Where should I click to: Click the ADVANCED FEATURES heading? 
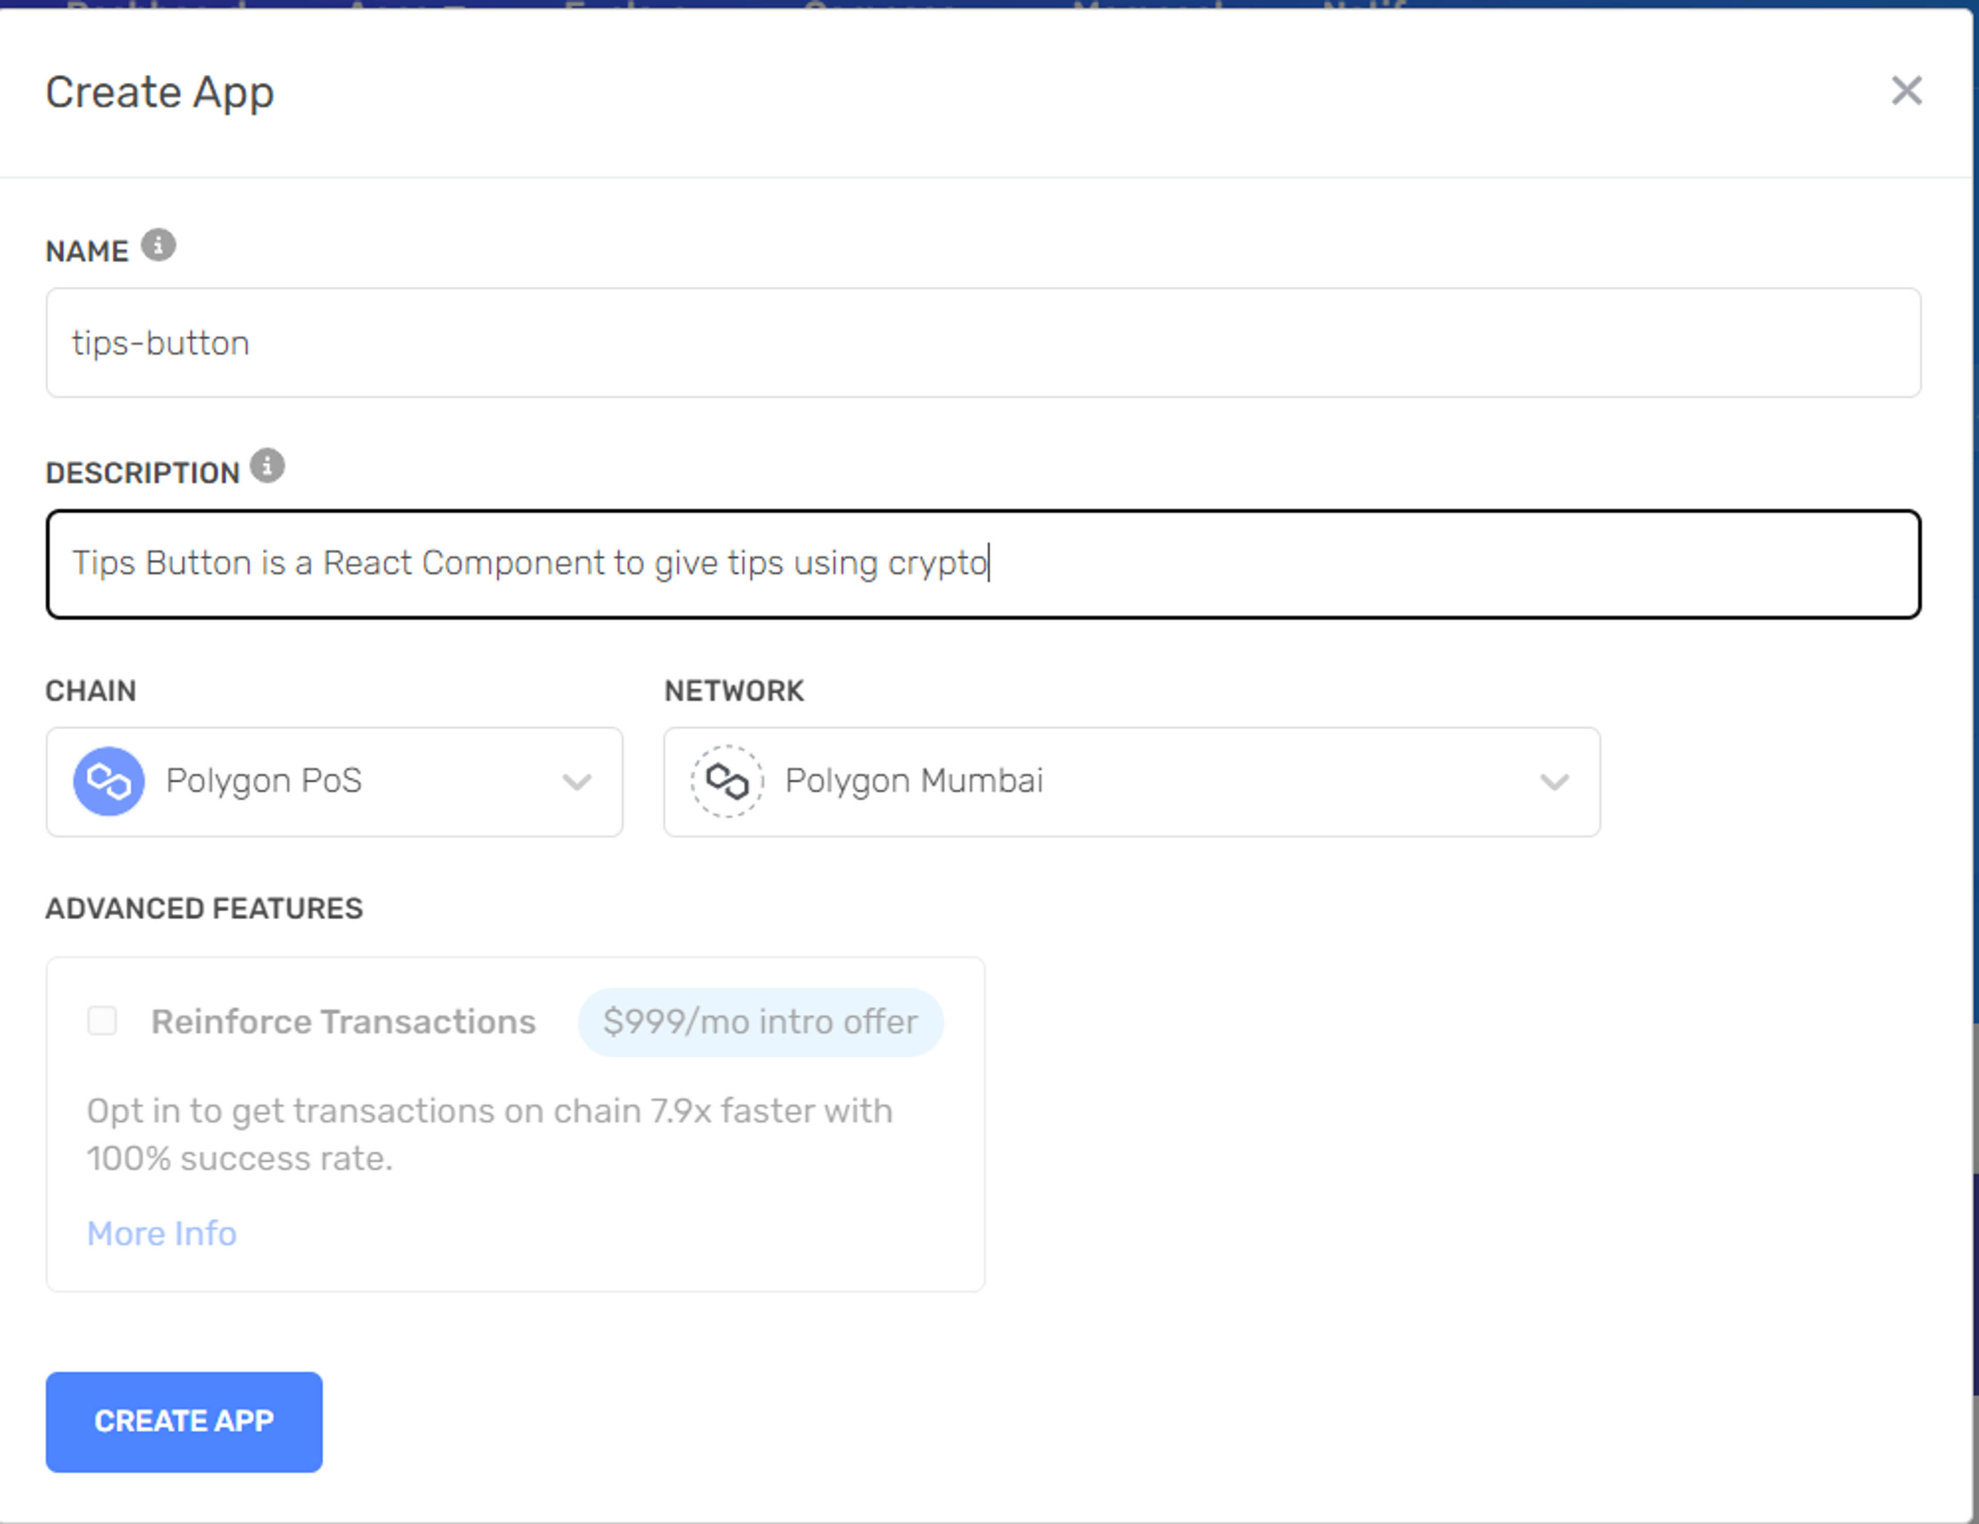204,908
